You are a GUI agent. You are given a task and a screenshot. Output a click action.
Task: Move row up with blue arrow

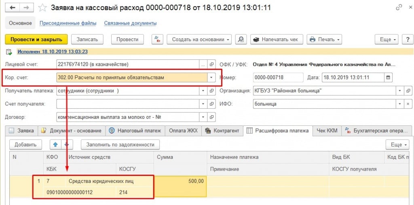[55, 144]
